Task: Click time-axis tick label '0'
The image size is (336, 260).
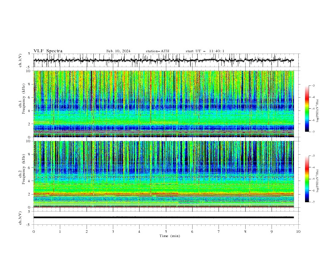Action: coord(34,232)
